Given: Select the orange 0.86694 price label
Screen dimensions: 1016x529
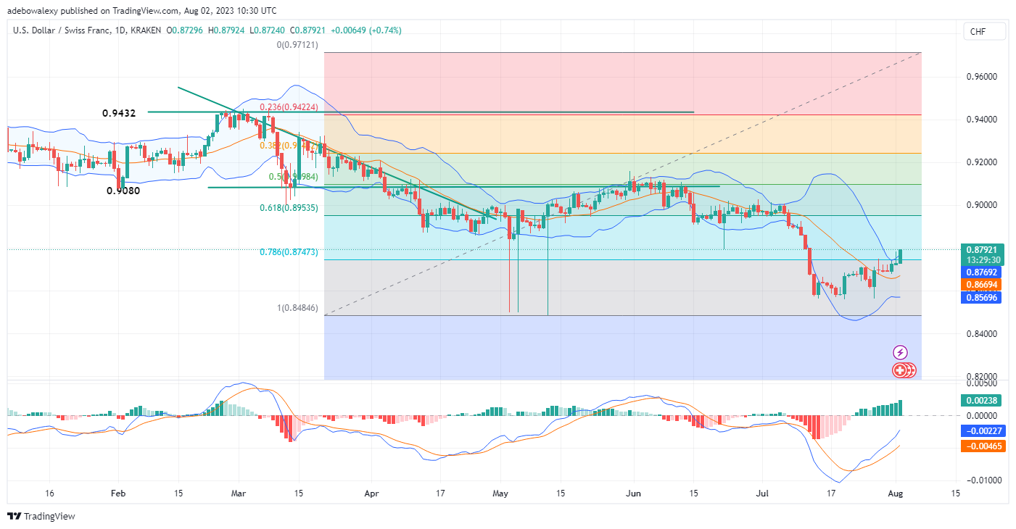Looking at the screenshot, I should 981,286.
